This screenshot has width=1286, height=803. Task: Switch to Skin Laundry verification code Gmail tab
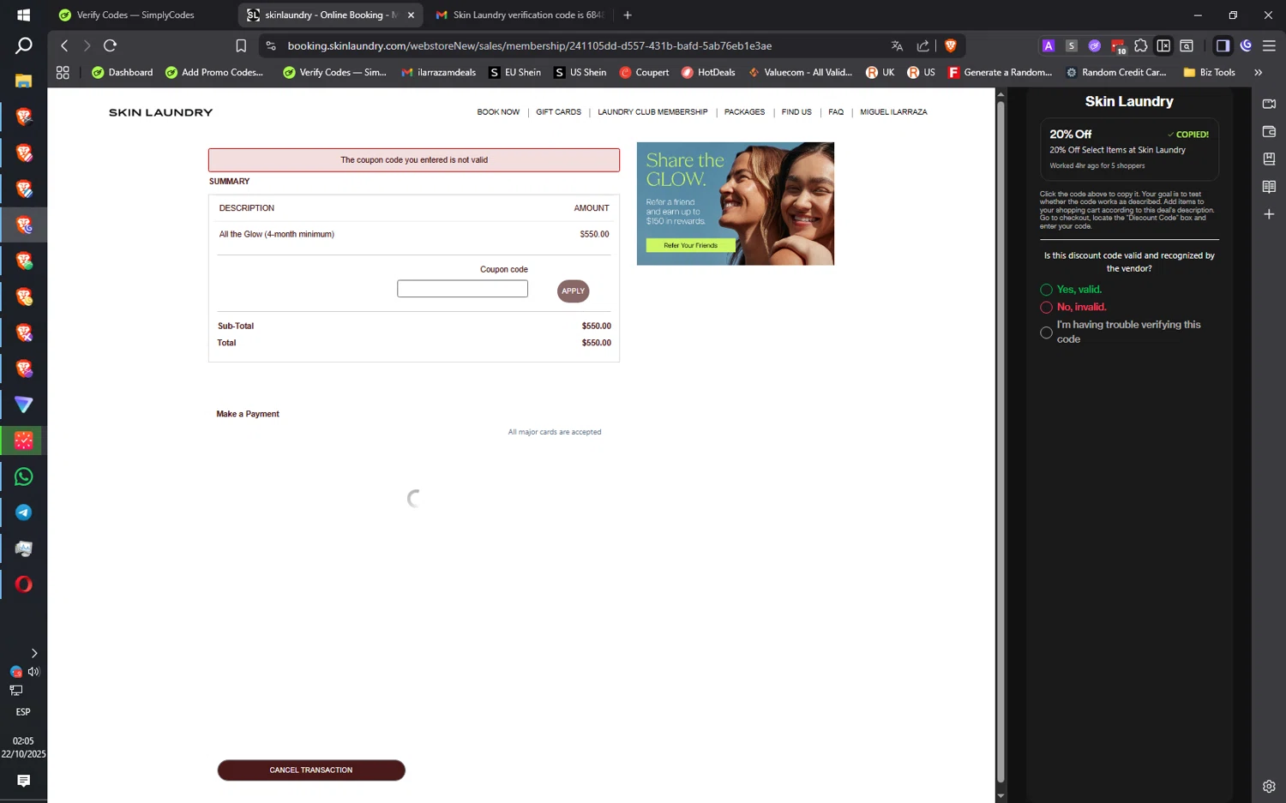[520, 15]
